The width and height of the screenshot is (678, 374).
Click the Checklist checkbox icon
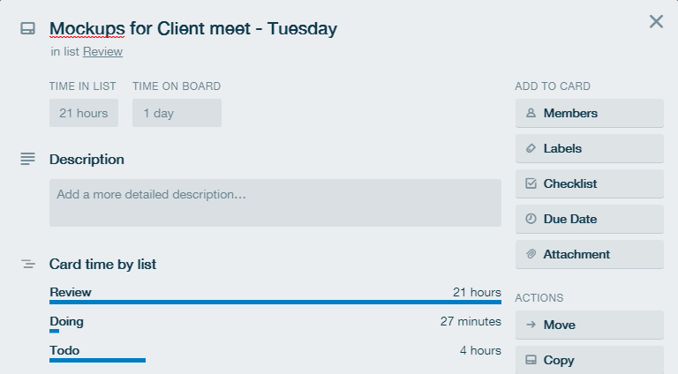(531, 183)
